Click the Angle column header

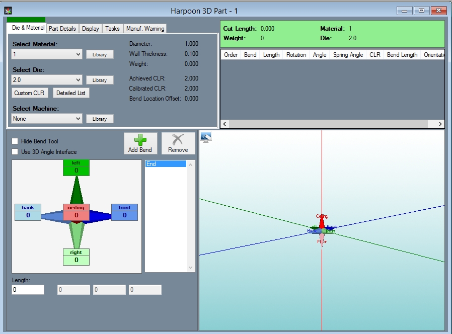(x=320, y=55)
